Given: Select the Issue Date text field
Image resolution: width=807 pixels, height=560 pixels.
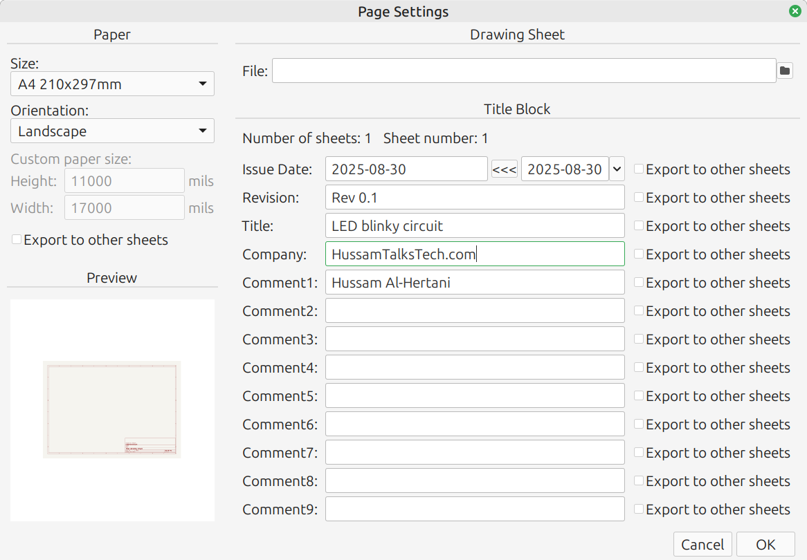Looking at the screenshot, I should [406, 169].
